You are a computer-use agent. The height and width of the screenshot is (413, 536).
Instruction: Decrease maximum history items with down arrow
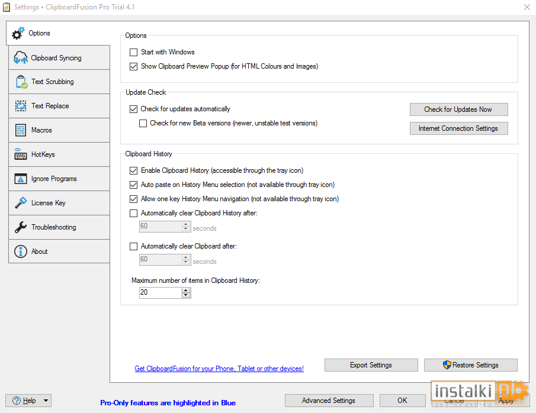tap(186, 295)
